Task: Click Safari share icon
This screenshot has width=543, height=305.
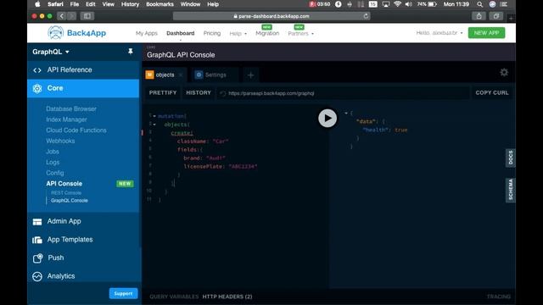Action: coord(479,16)
